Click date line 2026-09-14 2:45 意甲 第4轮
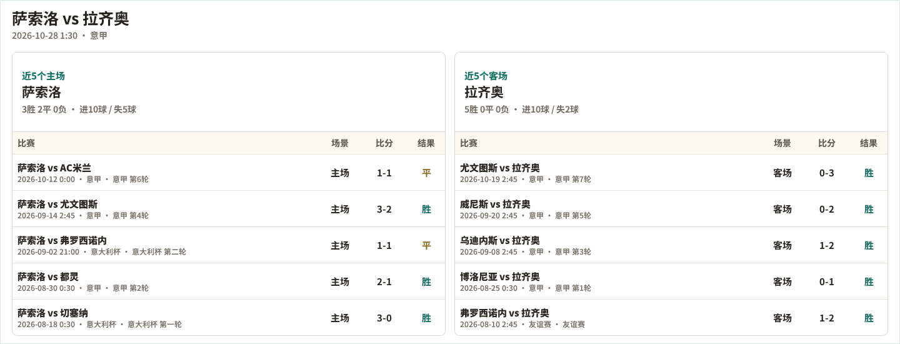 (x=83, y=216)
